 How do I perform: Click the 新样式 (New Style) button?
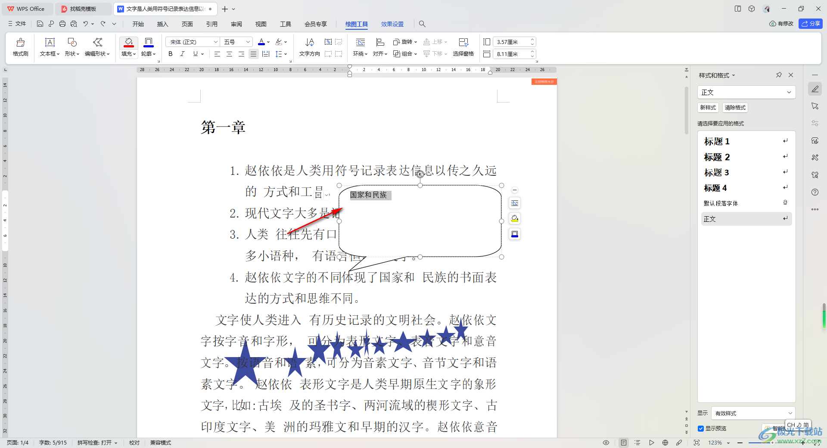click(x=708, y=108)
